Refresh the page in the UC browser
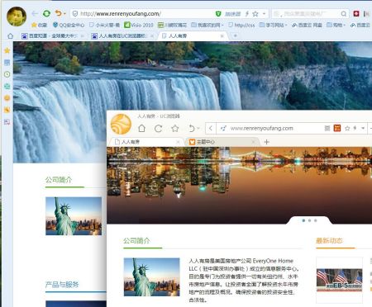Screen dimensions: 372x307 point(159,129)
